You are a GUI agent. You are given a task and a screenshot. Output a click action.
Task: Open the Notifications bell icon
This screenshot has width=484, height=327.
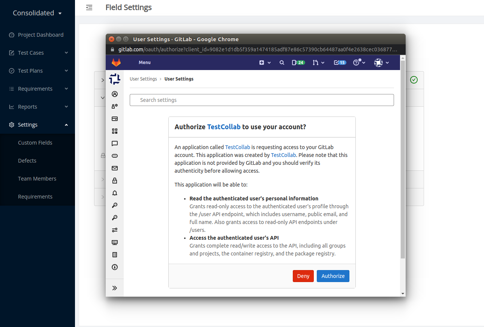point(115,193)
